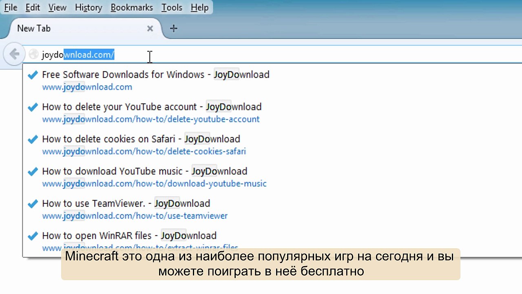Open the Tools menu
Screen dimensions: 522x294
(x=172, y=7)
